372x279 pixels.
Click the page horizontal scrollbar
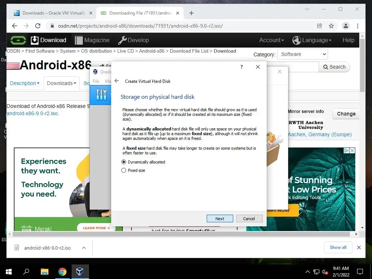tap(181, 234)
